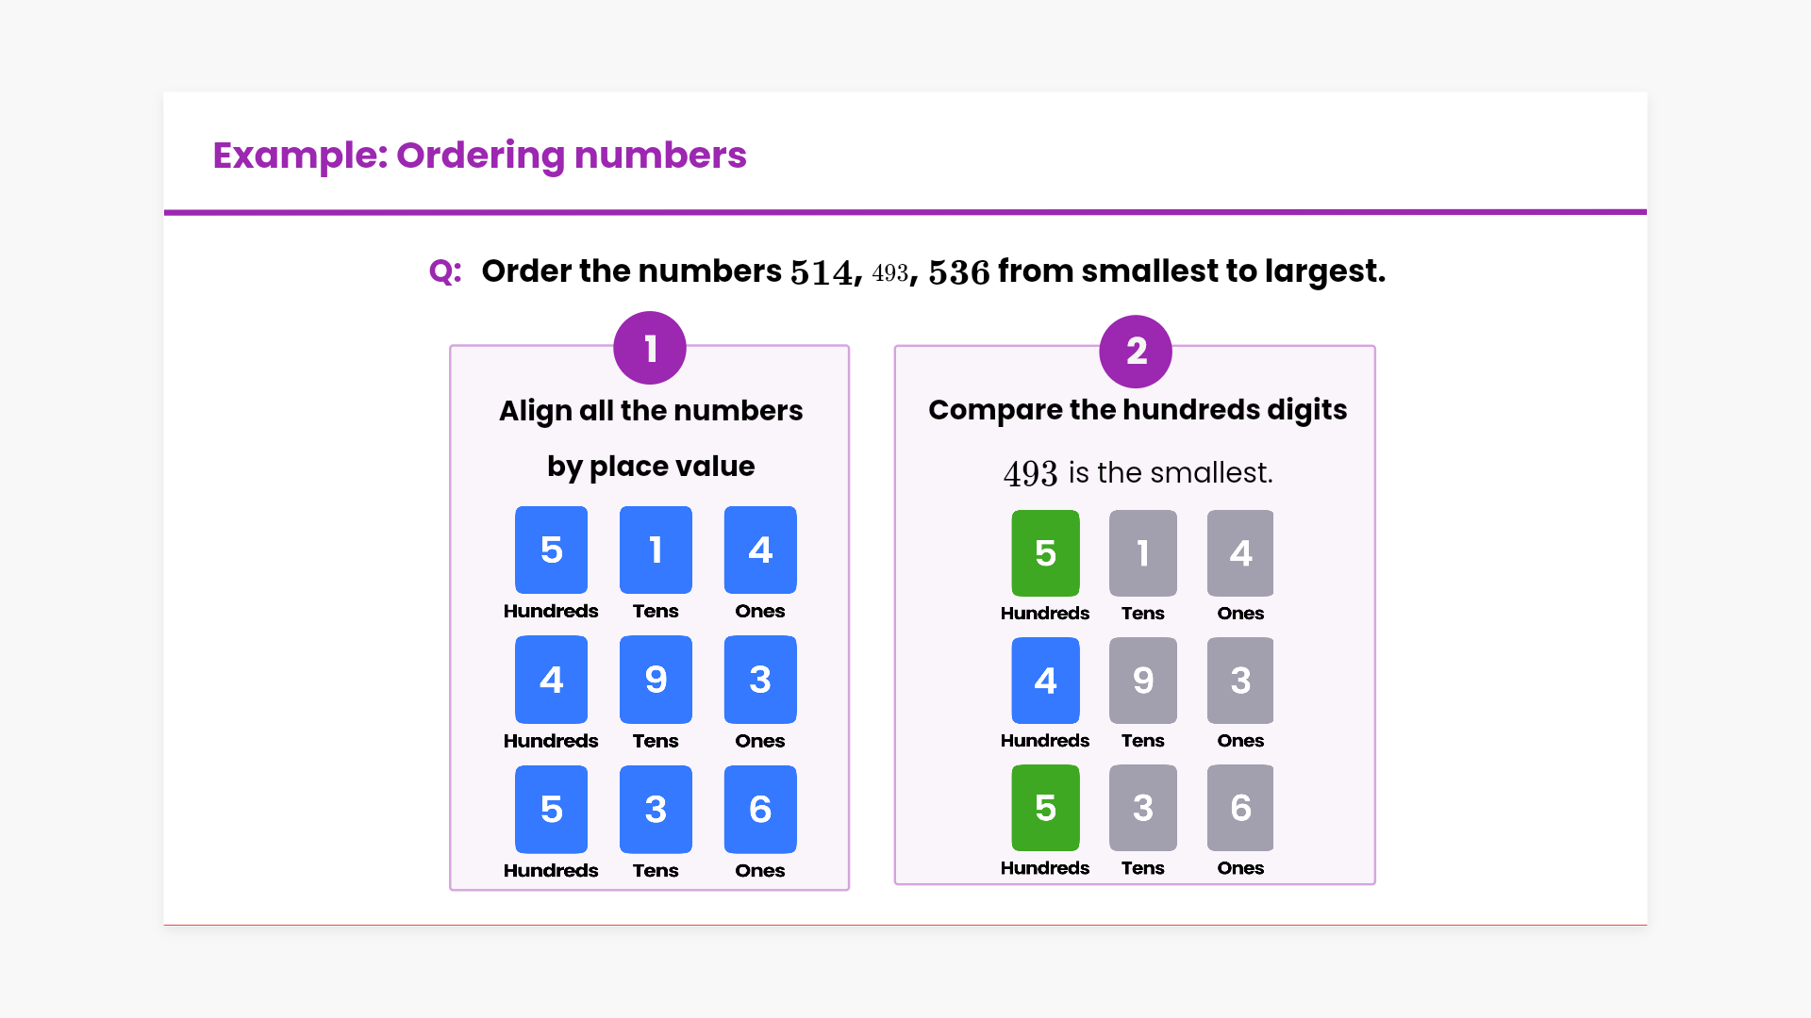The image size is (1811, 1018).
Task: Click the "Align all the numbers" heading
Action: (x=651, y=411)
